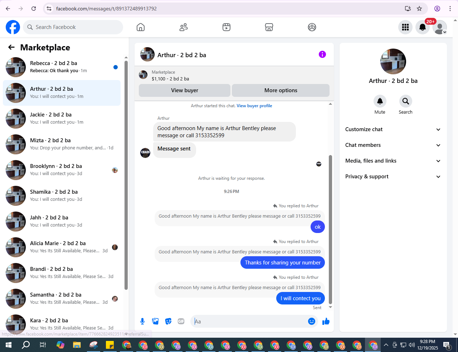458x352 pixels.
Task: Open conversation info purple icon
Action: coord(322,54)
